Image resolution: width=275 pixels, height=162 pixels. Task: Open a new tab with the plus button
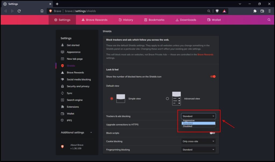coord(57,4)
